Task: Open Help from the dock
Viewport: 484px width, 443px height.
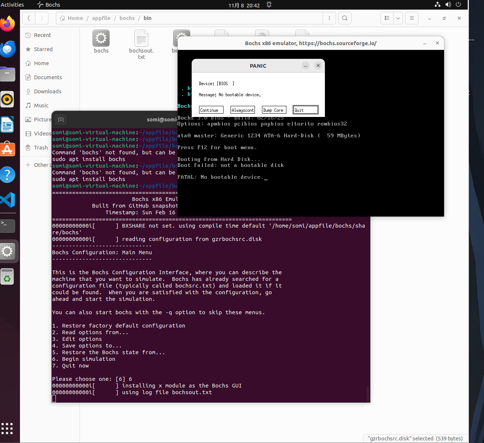Action: pos(7,175)
